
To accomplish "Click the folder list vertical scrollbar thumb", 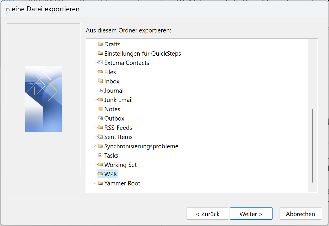I will tap(312, 146).
